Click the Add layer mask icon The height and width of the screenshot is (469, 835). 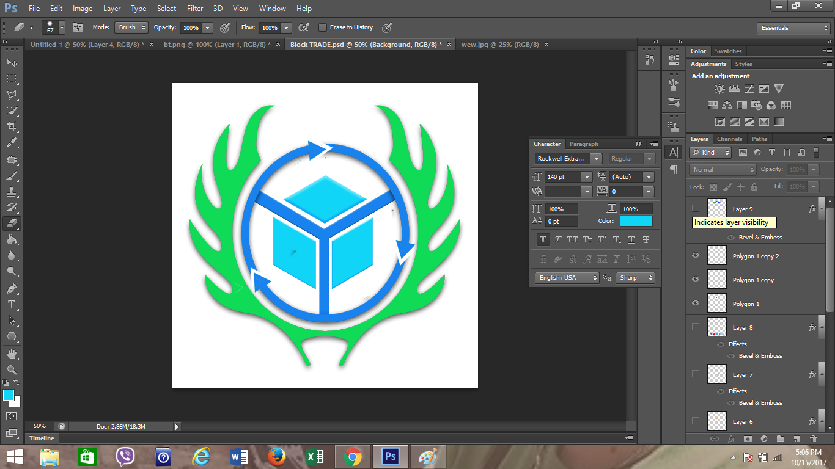tap(748, 438)
